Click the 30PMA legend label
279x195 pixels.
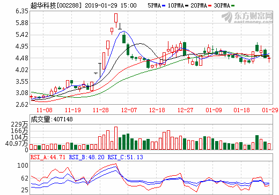point(222,5)
